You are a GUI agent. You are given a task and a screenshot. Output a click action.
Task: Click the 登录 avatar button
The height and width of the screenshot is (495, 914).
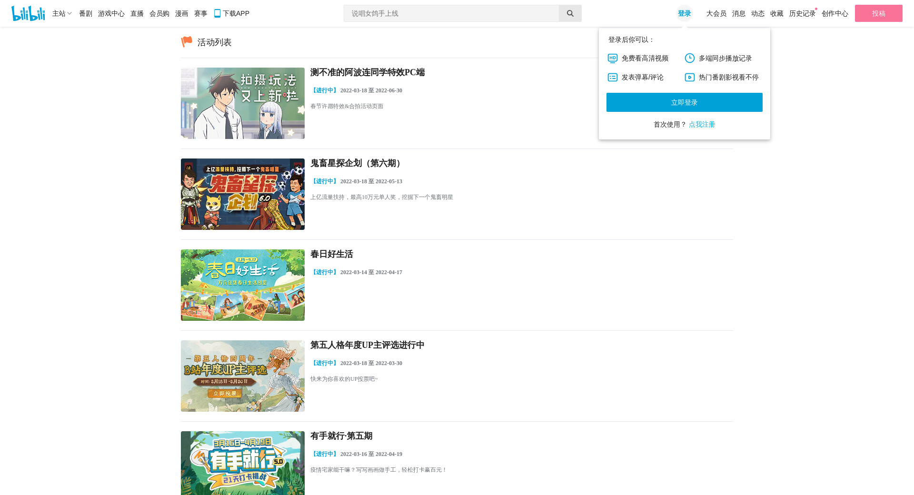[684, 13]
